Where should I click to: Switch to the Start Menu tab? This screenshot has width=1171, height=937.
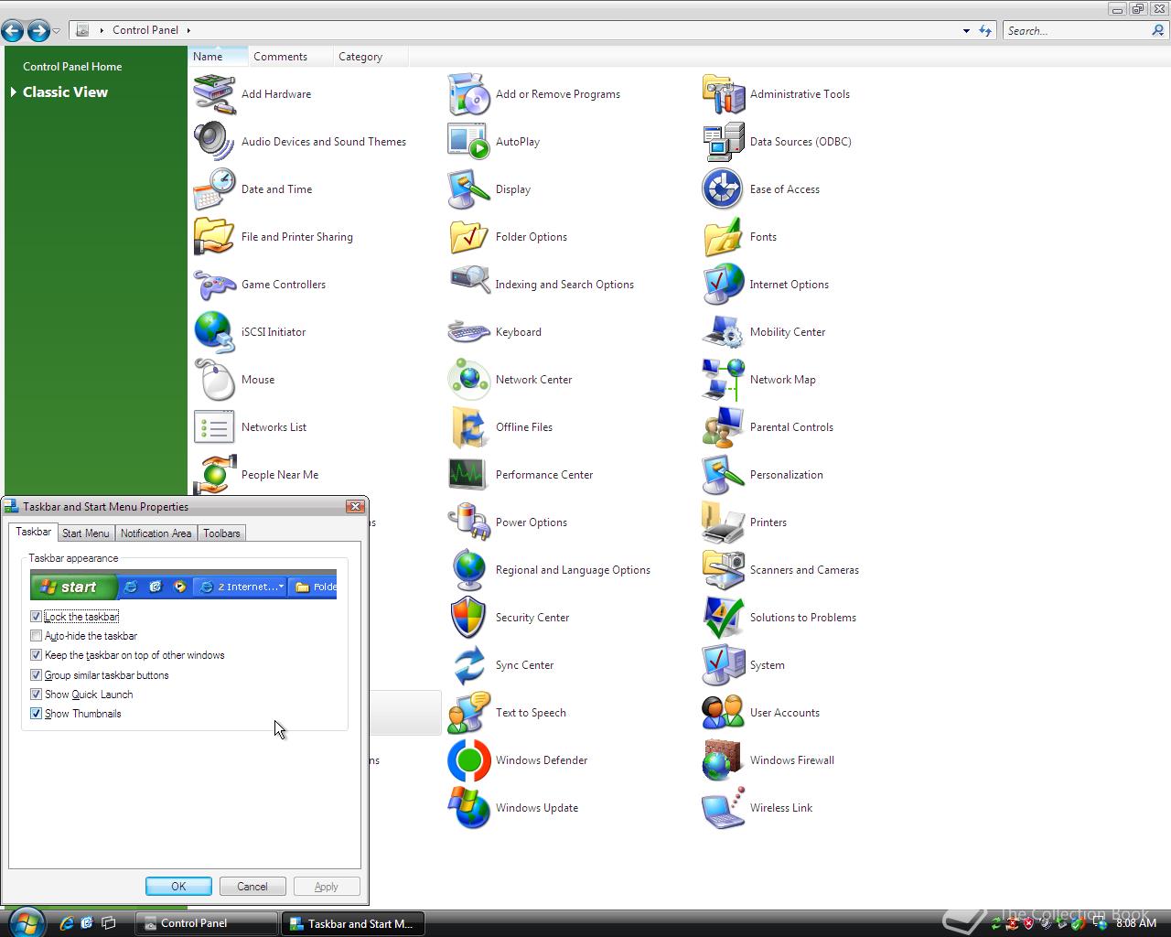pos(86,533)
